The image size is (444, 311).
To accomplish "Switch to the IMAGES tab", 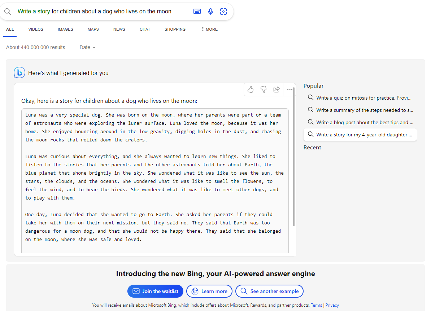I will point(65,29).
